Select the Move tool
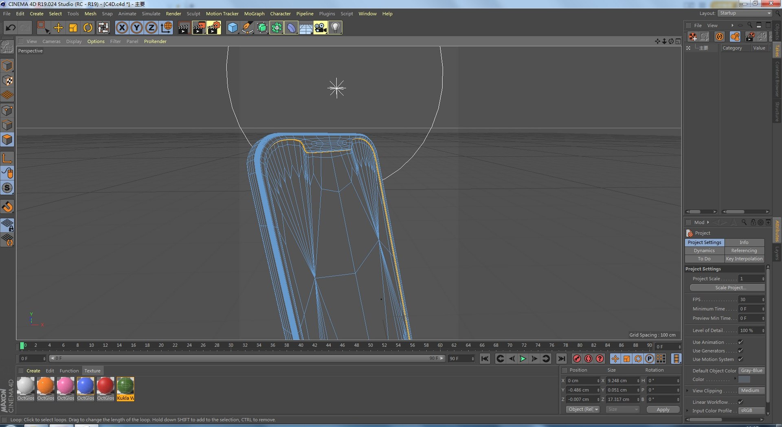Viewport: 782px width, 427px height. (x=58, y=28)
